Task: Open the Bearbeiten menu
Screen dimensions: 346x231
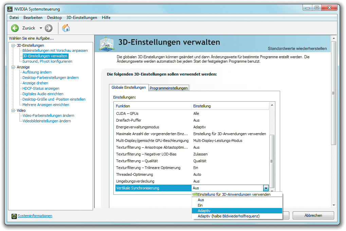Action: [33, 18]
